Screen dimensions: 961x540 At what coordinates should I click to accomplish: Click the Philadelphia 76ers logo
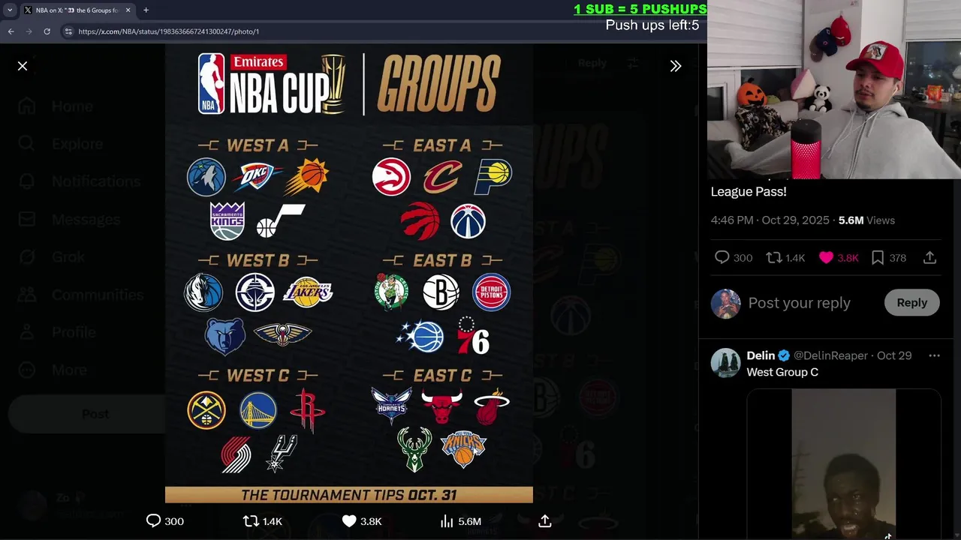point(472,336)
